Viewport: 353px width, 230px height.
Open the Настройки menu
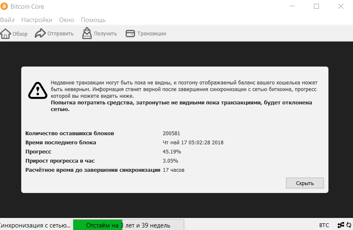point(37,20)
